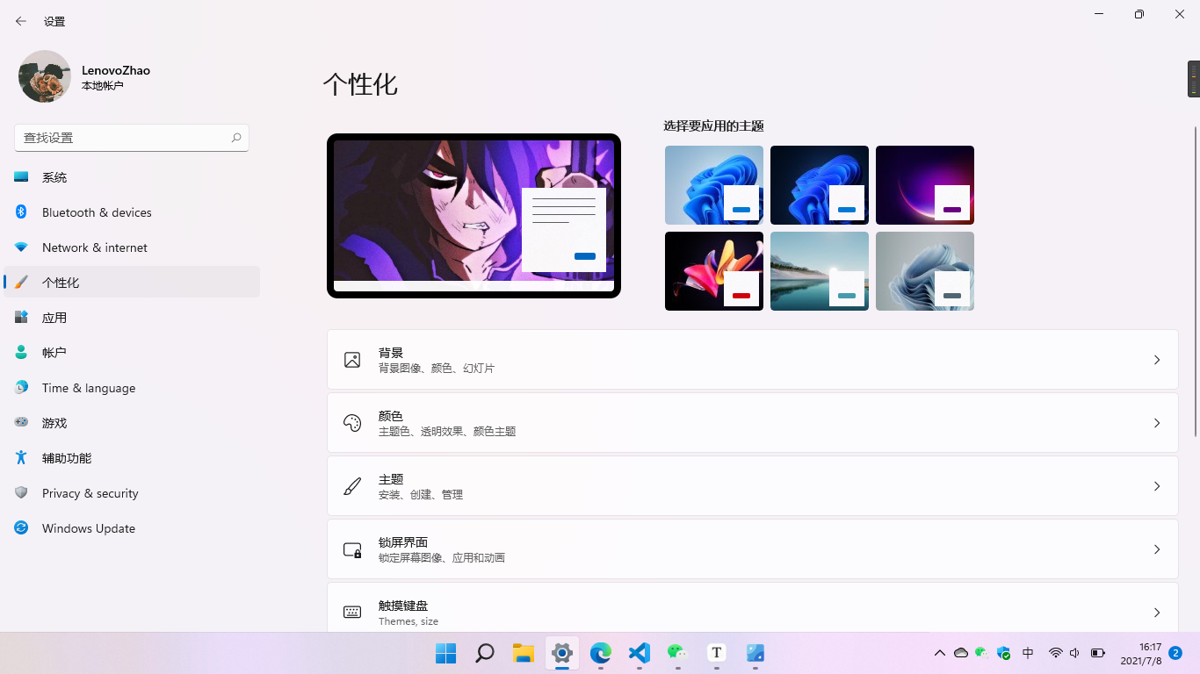Go to the 帐户 settings page
The width and height of the screenshot is (1200, 674).
click(x=132, y=352)
